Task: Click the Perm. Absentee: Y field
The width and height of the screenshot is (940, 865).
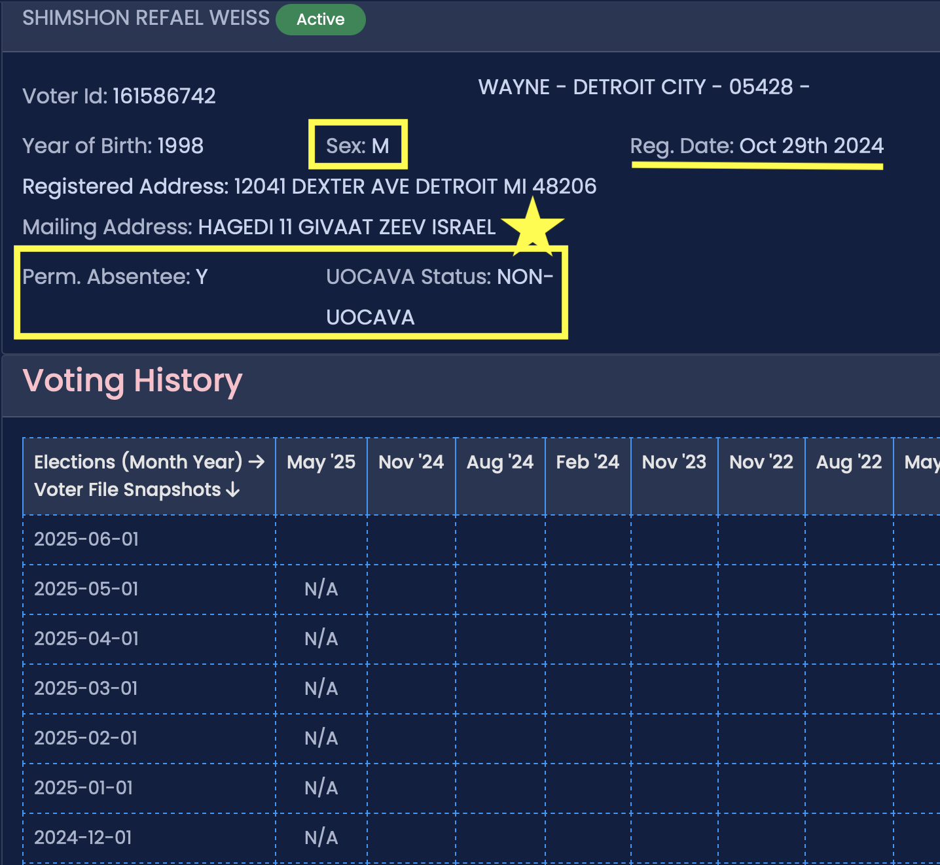Action: pyautogui.click(x=115, y=277)
